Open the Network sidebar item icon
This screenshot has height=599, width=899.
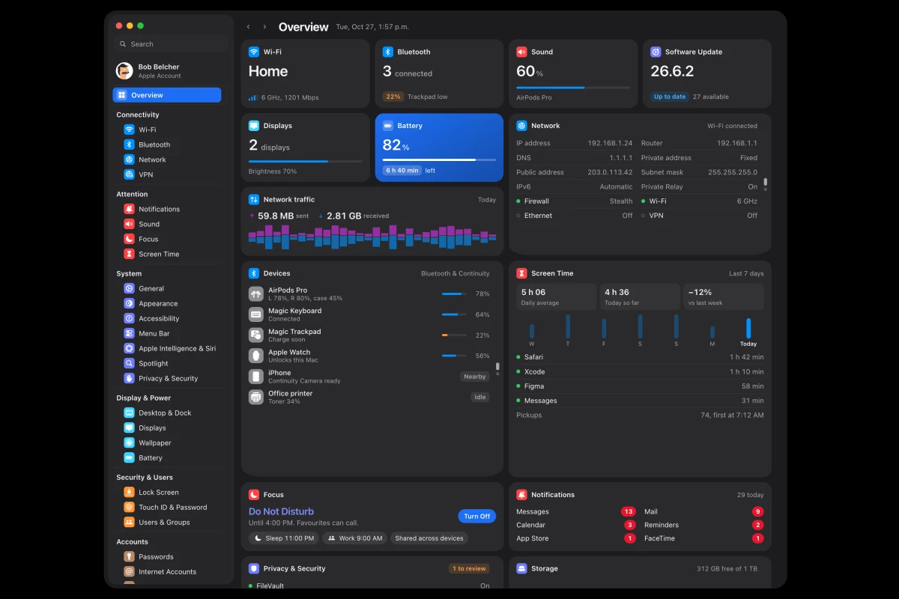[x=129, y=159]
